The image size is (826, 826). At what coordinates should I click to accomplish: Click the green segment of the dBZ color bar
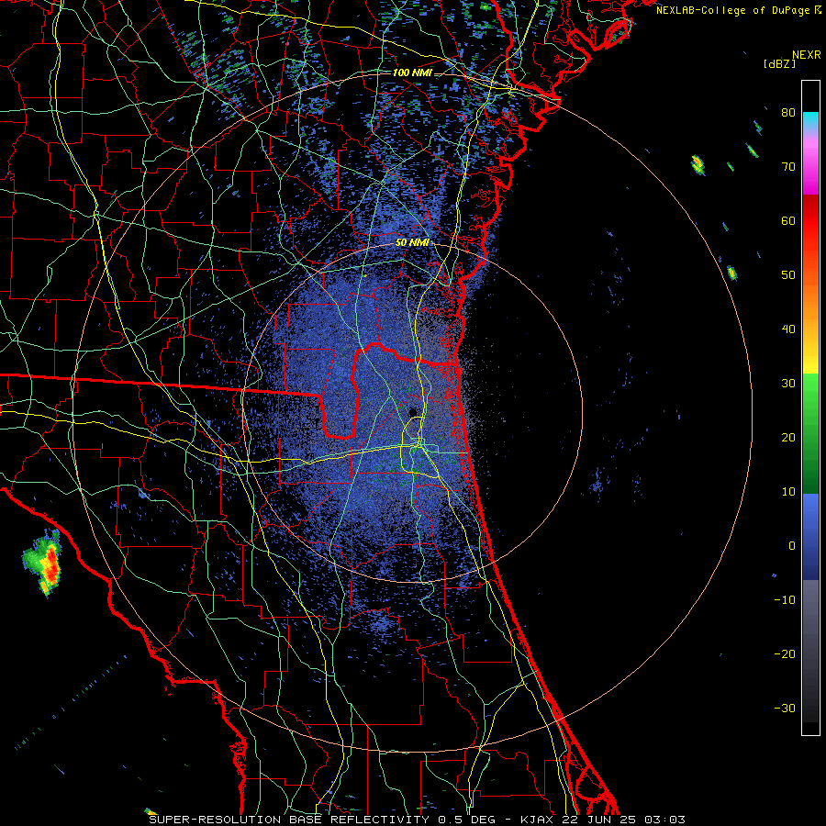810,433
